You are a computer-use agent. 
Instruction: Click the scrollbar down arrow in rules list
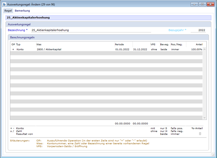(x=205, y=117)
